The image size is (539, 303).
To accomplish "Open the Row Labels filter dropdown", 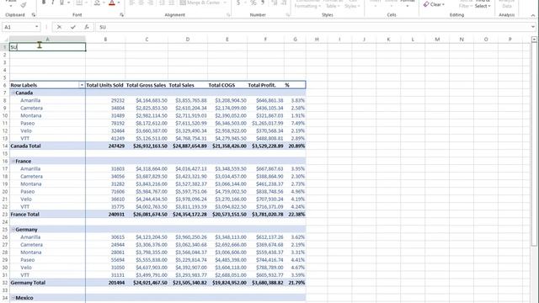I will (82, 85).
